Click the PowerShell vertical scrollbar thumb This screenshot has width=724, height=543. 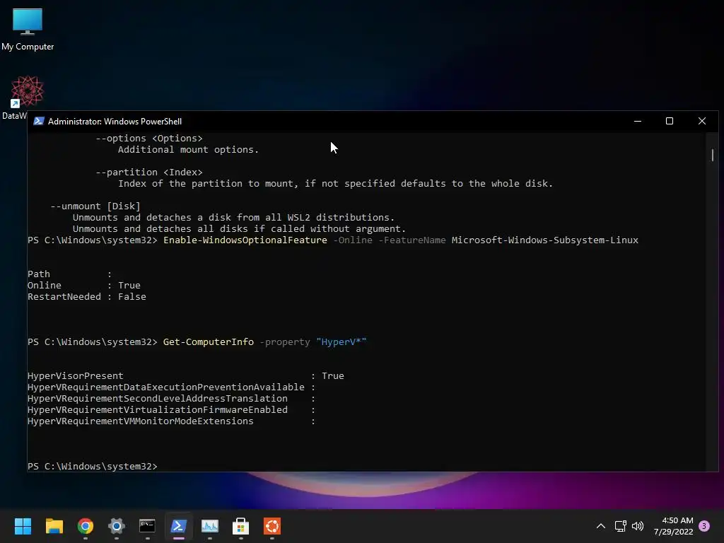pyautogui.click(x=713, y=155)
